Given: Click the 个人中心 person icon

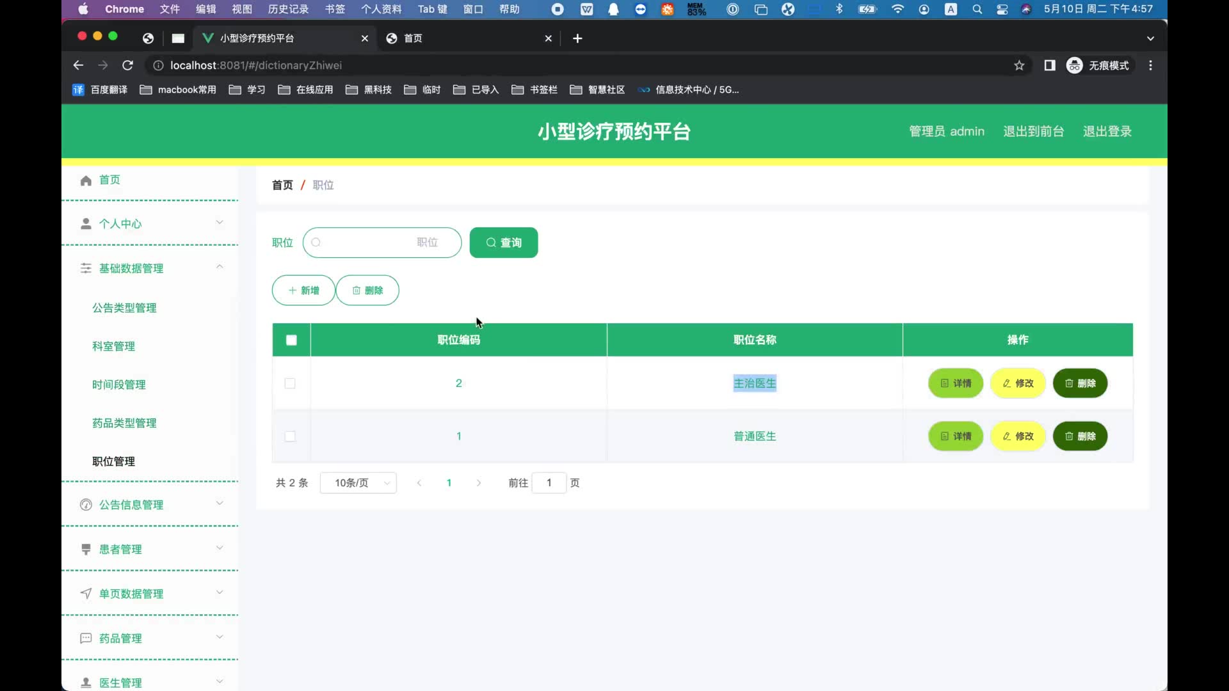Looking at the screenshot, I should (86, 224).
